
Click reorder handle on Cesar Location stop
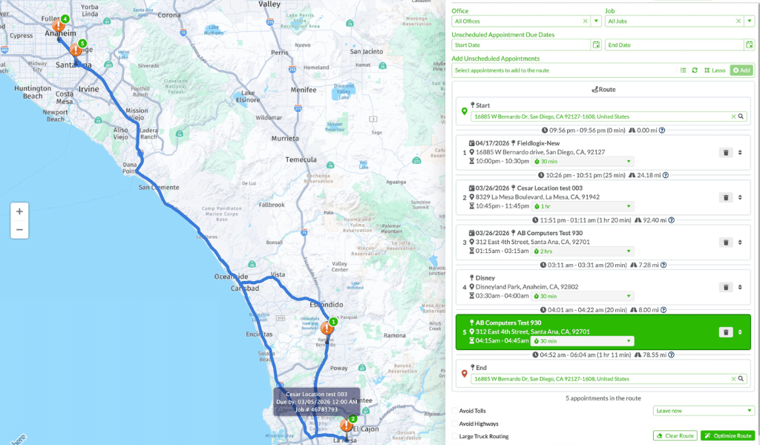coord(740,197)
